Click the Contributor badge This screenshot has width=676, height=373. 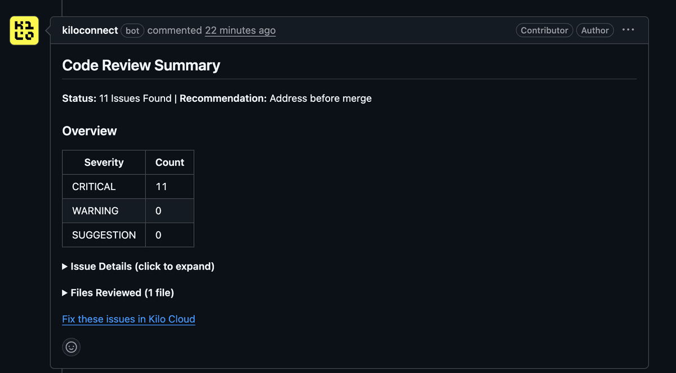point(544,30)
